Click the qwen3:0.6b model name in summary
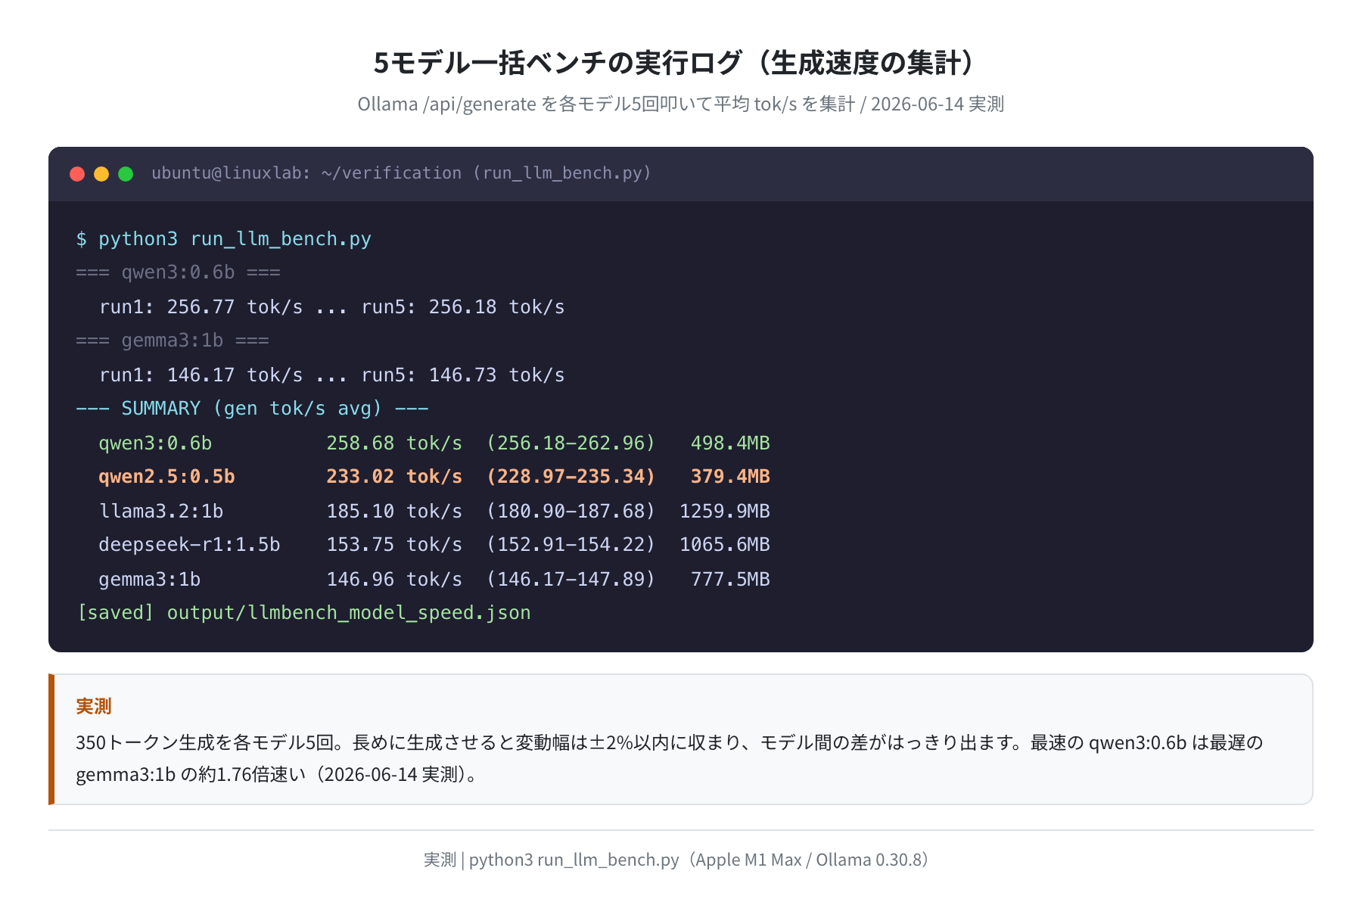 pos(155,443)
